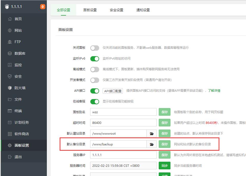The image size is (246, 176).
Task: Follow the 了解详情 link
Action: [x=214, y=91]
